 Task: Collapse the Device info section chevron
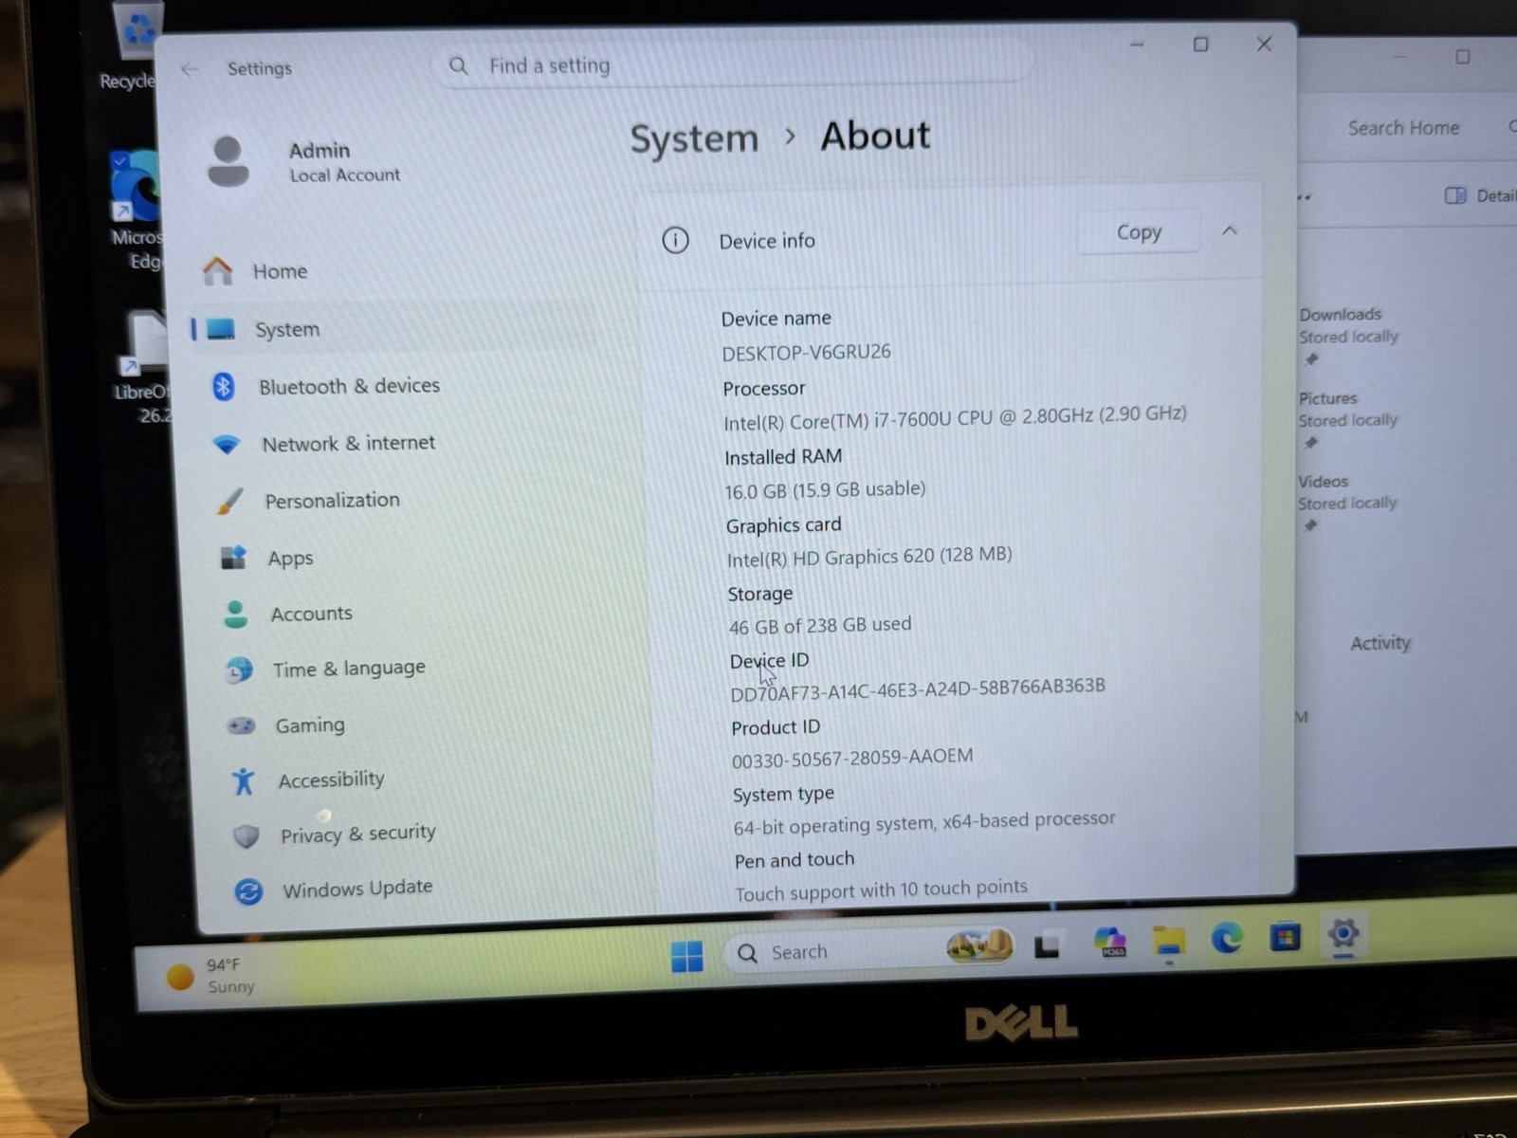click(1229, 230)
